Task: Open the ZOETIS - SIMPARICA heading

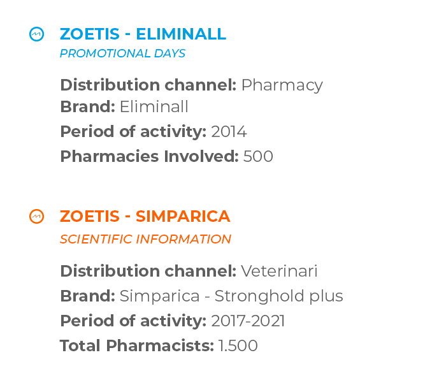Action: click(145, 217)
